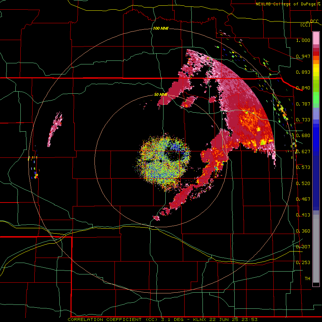Click the 0.413 legend value

[303, 215]
